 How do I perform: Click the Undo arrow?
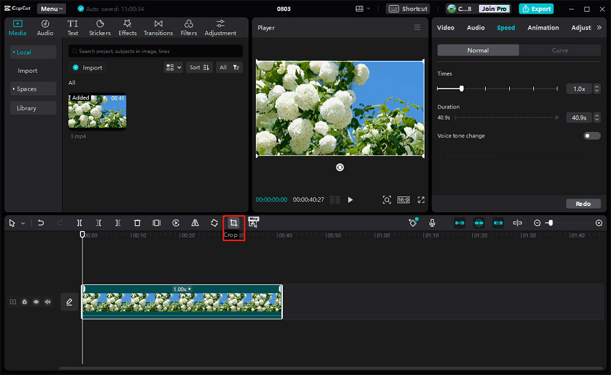[41, 223]
